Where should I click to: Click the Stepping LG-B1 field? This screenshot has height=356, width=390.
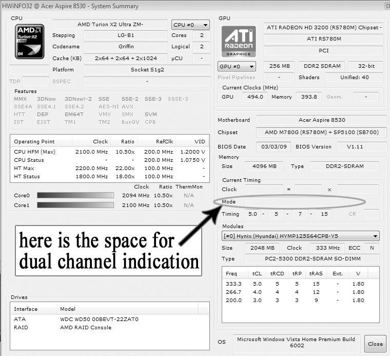126,35
